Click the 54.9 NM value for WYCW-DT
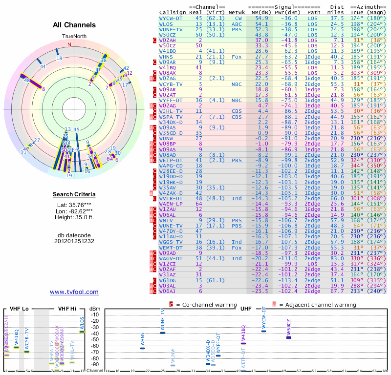The height and width of the screenshot is (375, 391). point(261,19)
